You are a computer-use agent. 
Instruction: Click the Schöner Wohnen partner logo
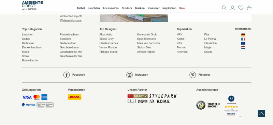point(143,101)
